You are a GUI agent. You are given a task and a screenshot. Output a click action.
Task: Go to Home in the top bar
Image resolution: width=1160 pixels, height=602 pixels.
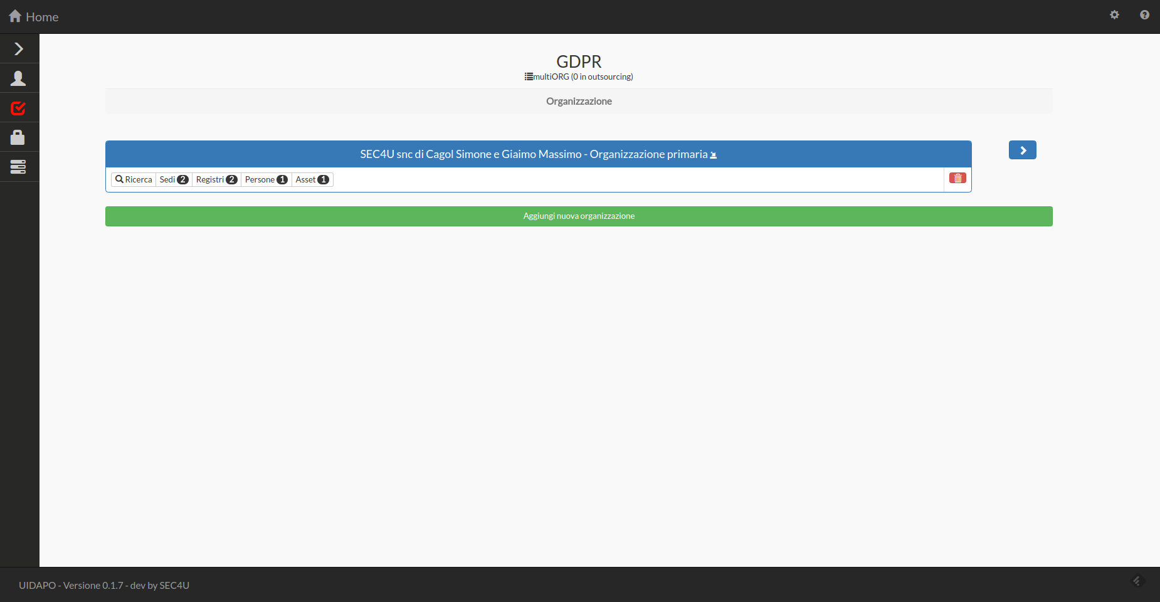[x=34, y=17]
